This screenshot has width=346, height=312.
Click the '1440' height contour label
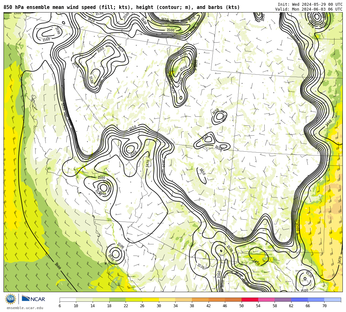click(x=329, y=123)
